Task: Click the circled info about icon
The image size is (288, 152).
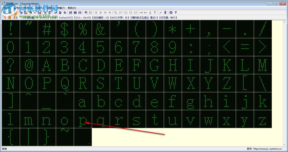Action: pyautogui.click(x=171, y=12)
